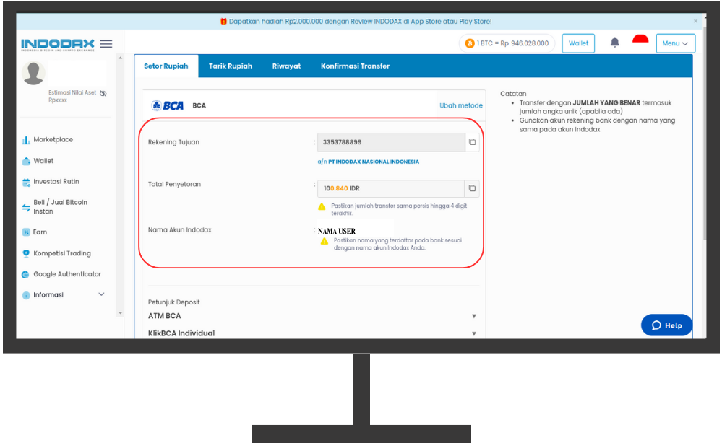Toggle asset value visibility eye icon

(103, 93)
